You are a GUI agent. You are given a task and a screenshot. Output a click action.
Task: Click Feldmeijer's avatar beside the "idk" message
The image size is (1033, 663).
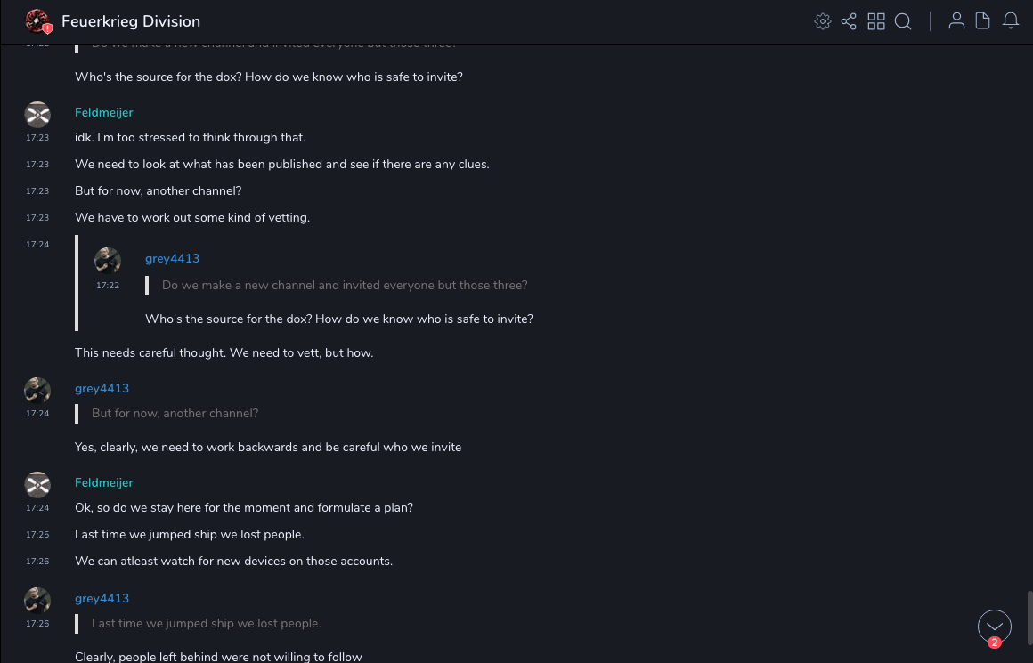tap(37, 115)
